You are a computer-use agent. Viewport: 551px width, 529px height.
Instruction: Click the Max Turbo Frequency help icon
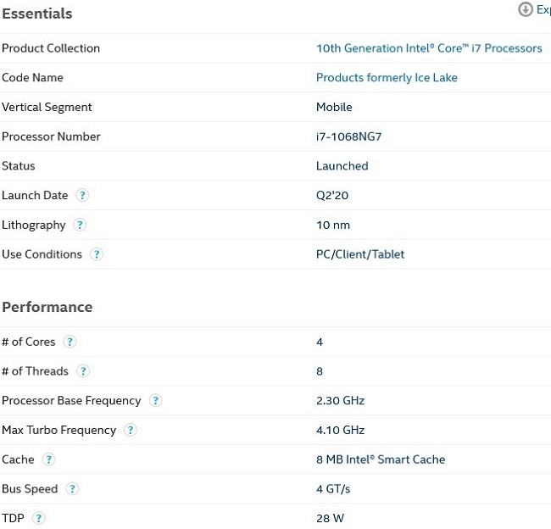point(131,430)
